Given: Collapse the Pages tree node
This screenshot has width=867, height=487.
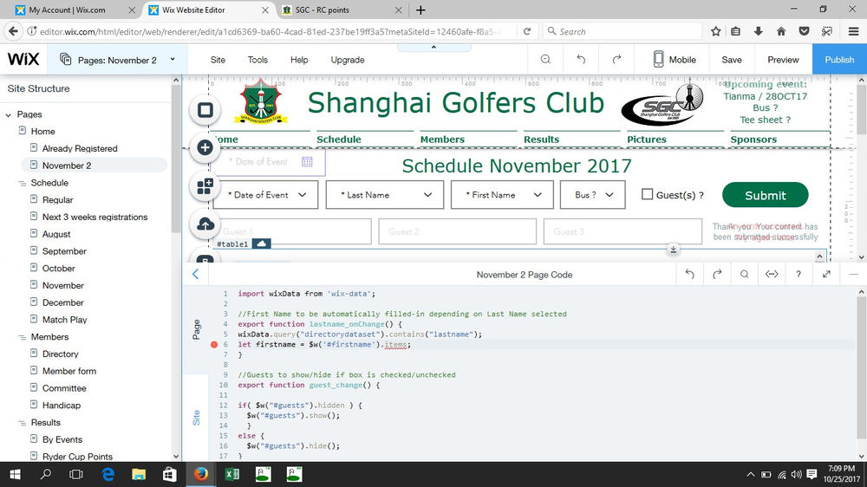Looking at the screenshot, I should (9, 115).
